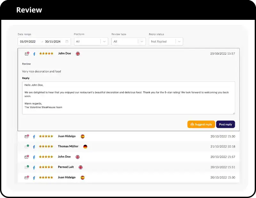
Task: Click the pencil icon inside Suggest reply
Action: [192, 124]
